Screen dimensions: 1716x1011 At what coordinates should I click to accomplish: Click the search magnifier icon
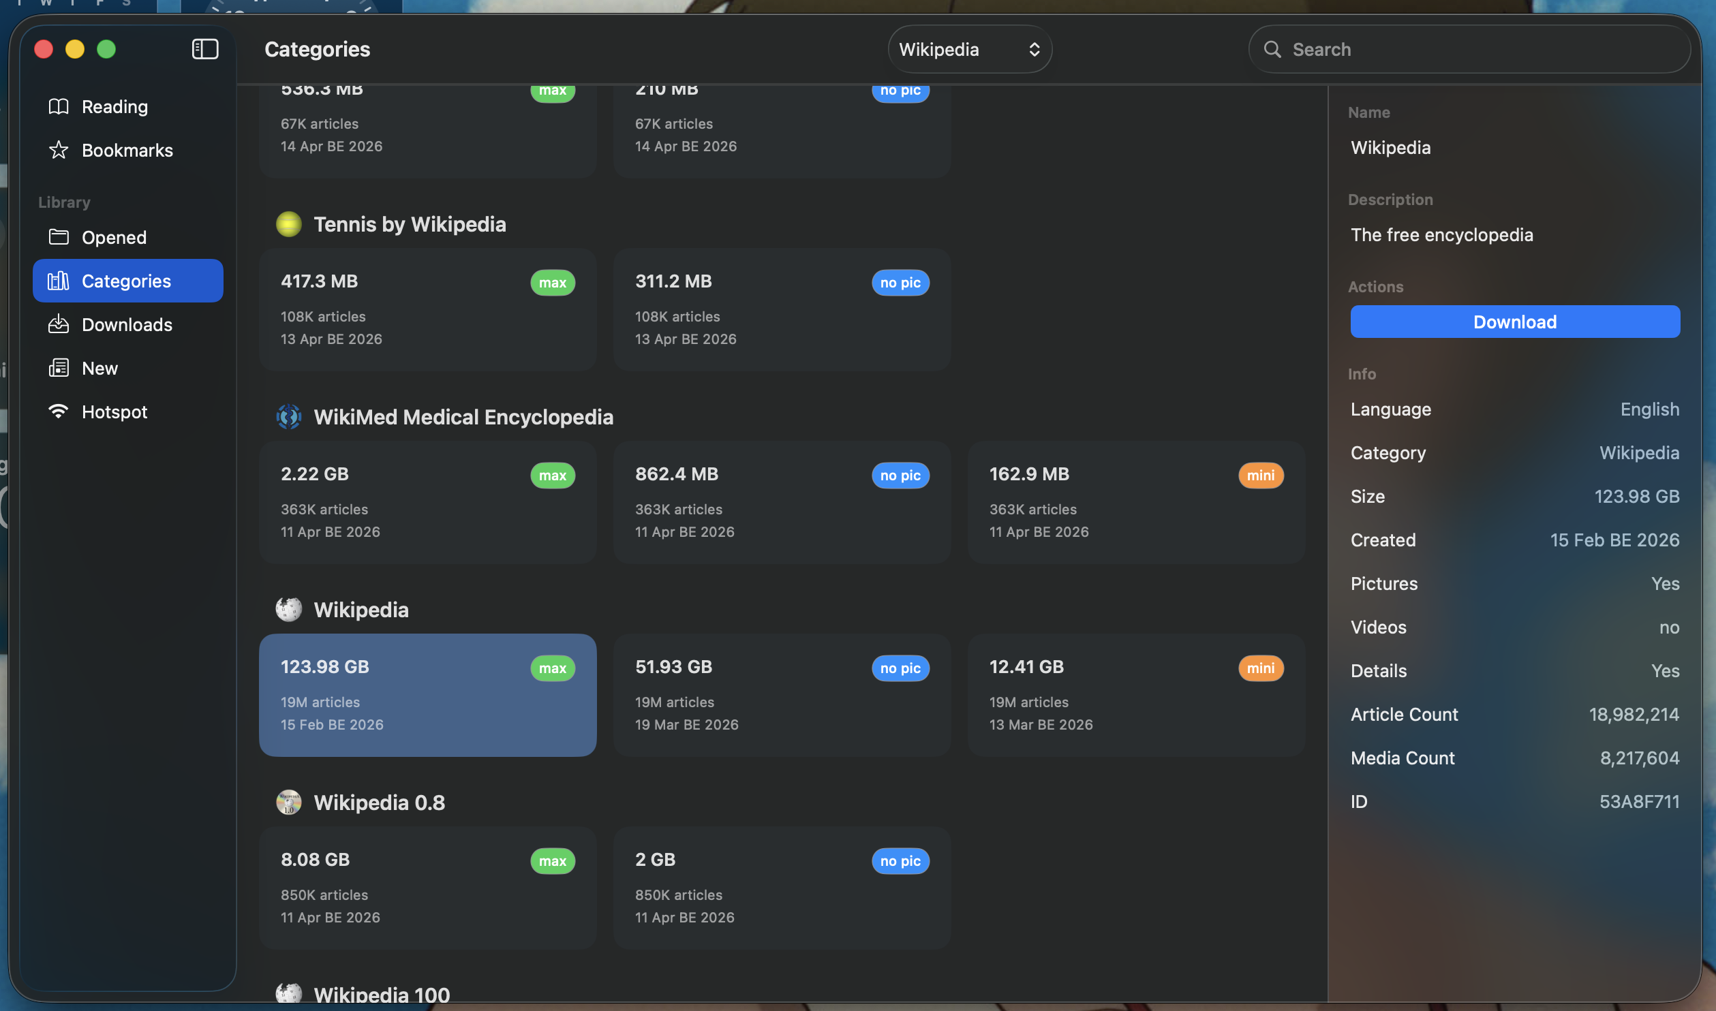point(1272,49)
